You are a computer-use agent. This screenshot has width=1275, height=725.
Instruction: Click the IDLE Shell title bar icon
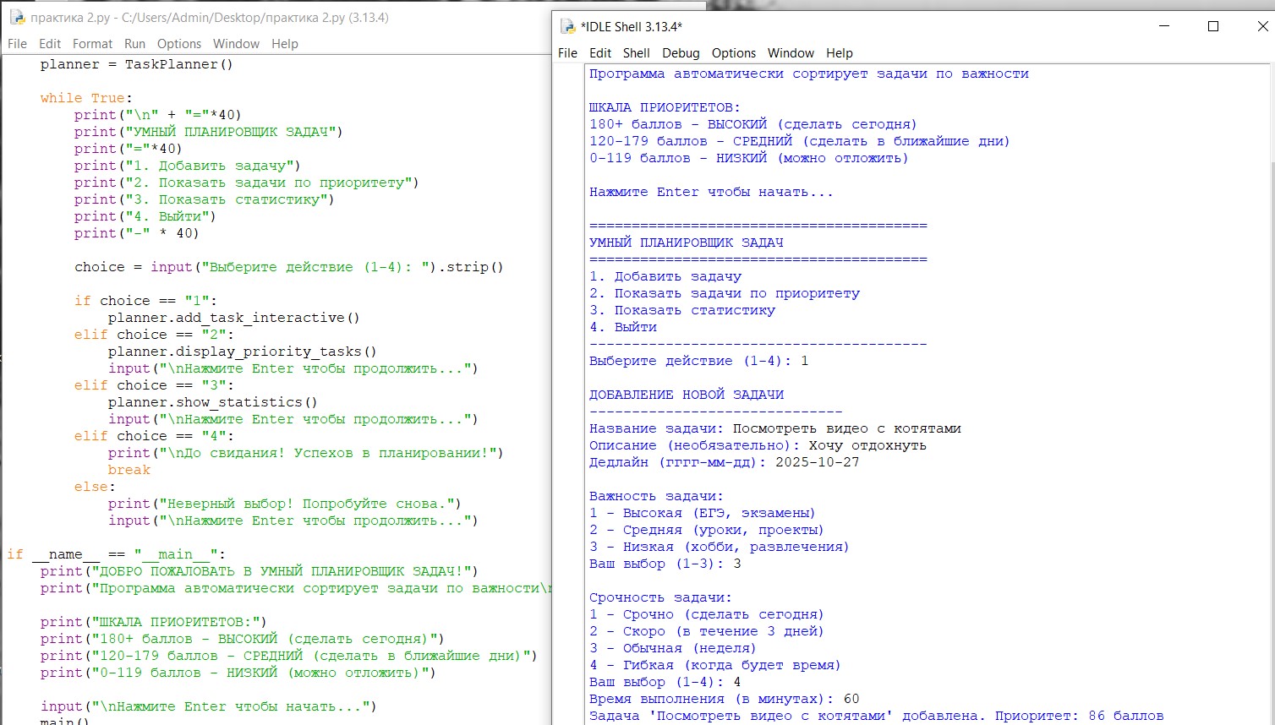[x=568, y=26]
